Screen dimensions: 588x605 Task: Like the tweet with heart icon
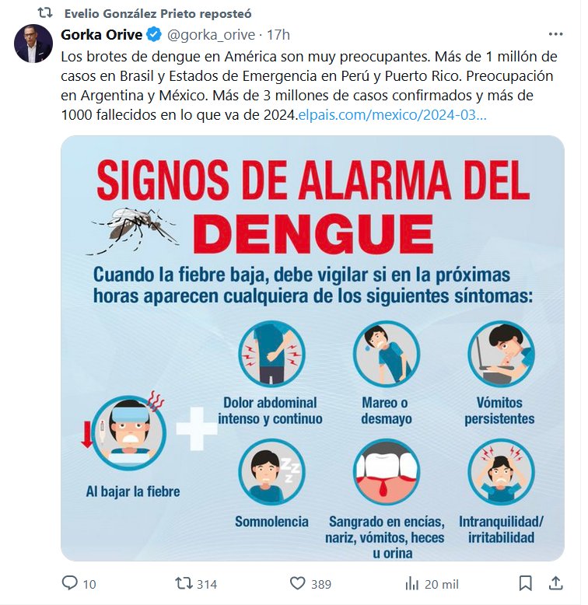tap(297, 583)
